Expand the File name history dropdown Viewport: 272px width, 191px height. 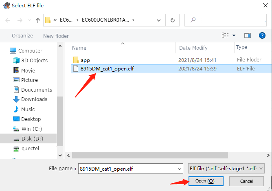180,168
